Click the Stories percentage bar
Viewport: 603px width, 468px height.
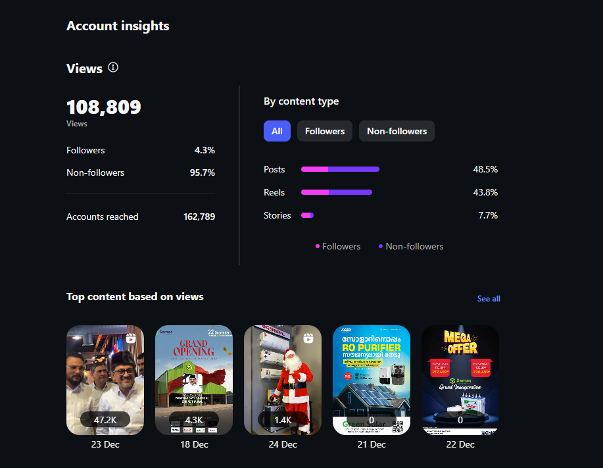[x=307, y=215]
